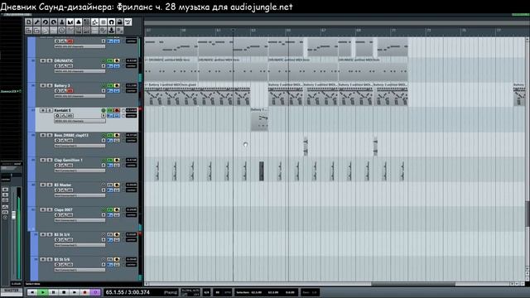Open input dropdown on Boss_DR880_clap013 track

79,146
